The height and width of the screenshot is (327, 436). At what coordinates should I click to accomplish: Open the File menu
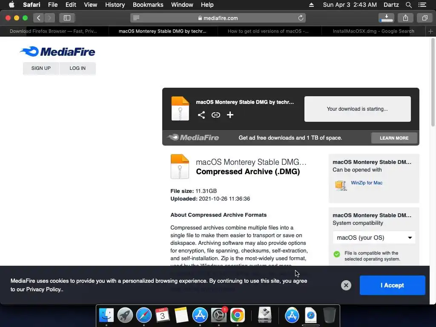click(53, 5)
